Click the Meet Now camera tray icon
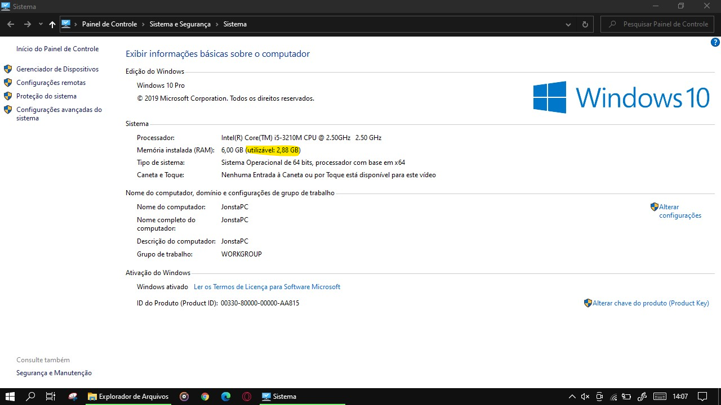 [x=599, y=397]
